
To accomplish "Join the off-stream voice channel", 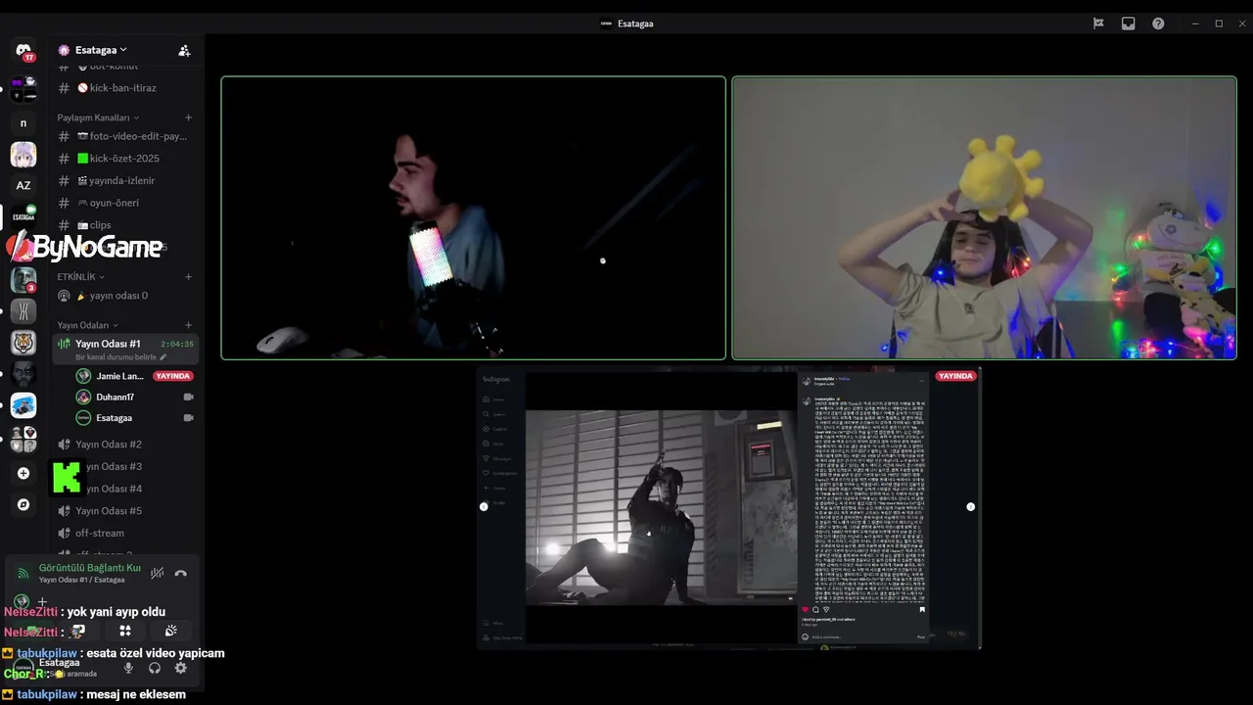I will [126, 534].
